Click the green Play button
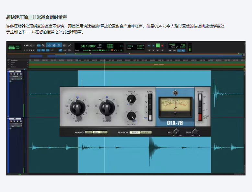 tap(158, 45)
